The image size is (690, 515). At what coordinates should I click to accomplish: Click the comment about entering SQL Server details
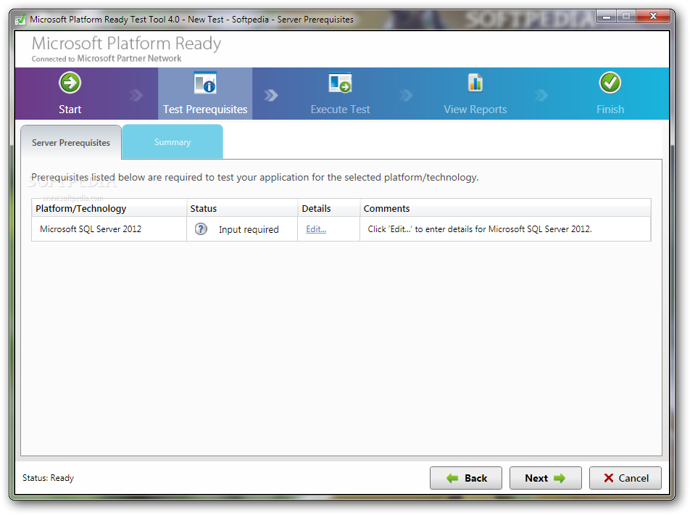[x=480, y=229]
